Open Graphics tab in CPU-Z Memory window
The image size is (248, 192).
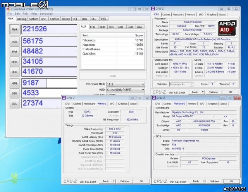[x=122, y=104]
